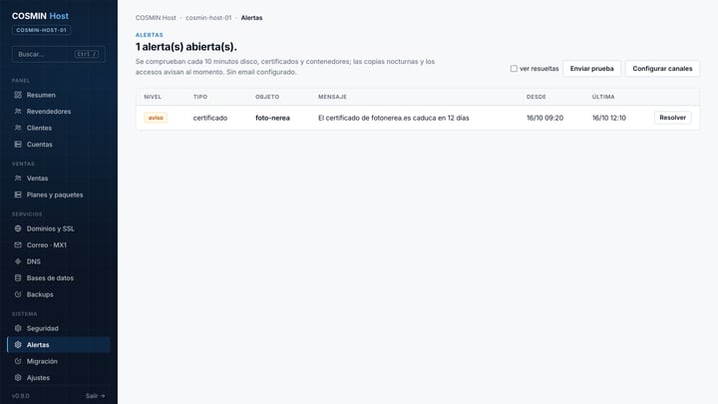Open Resumen in the sidebar
Screen dimensions: 718x404
[59, 95]
